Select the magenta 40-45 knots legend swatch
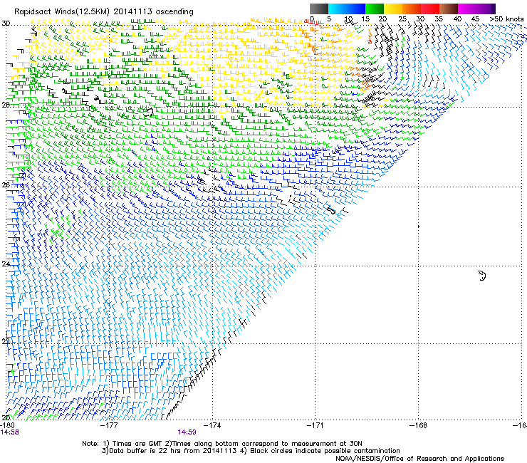The width and height of the screenshot is (527, 463). [x=467, y=9]
